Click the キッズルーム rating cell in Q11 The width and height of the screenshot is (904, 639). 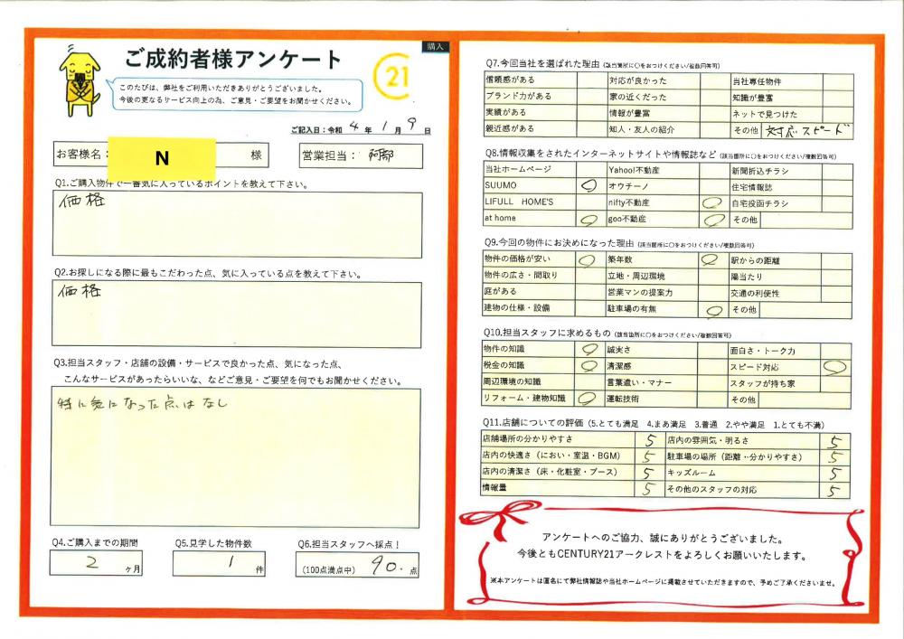tap(833, 473)
